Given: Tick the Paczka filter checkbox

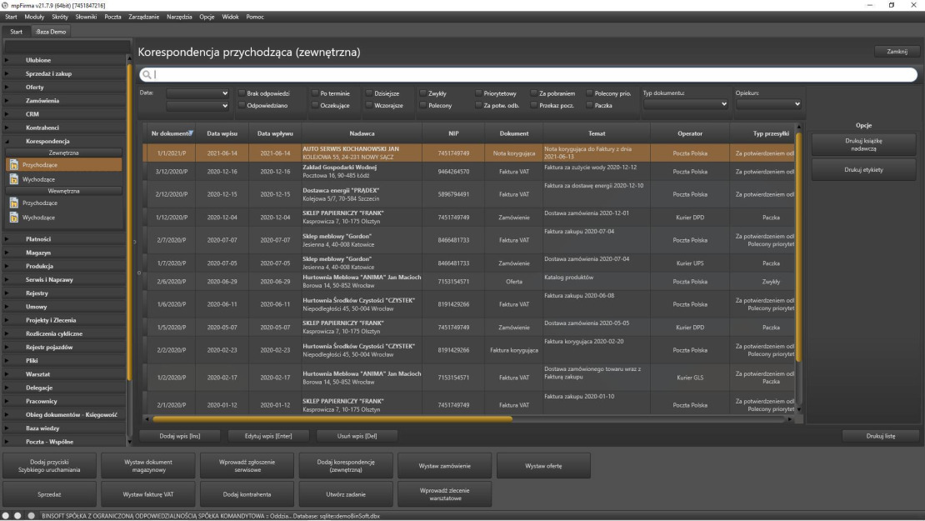Looking at the screenshot, I should click(x=589, y=106).
